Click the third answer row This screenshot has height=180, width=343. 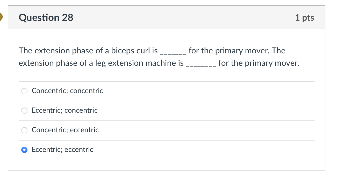pyautogui.click(x=104, y=130)
